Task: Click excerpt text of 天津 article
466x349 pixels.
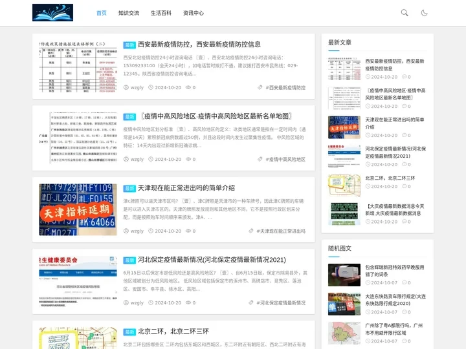Action: click(214, 209)
